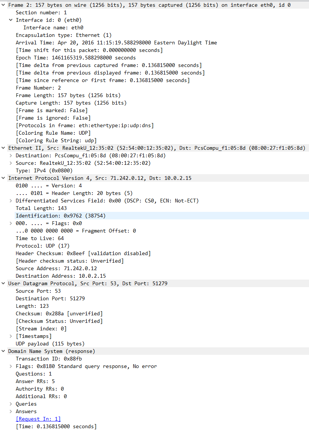
Task: Expand the IP Flags: 0x0 field
Action: point(11,223)
